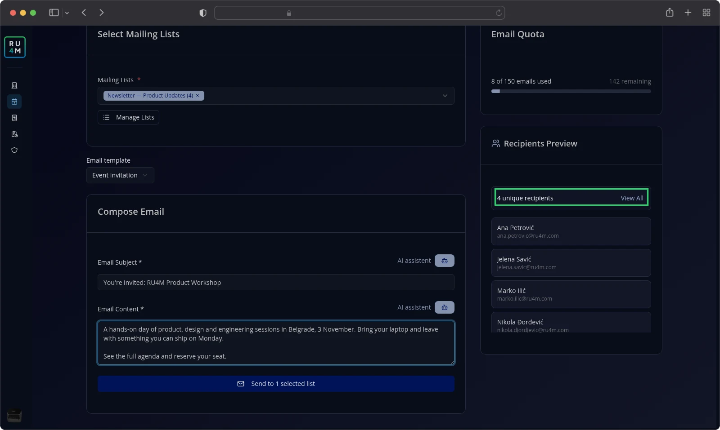The width and height of the screenshot is (720, 430).
Task: Click the bottom-left sidebar avatar icon
Action: (14, 416)
